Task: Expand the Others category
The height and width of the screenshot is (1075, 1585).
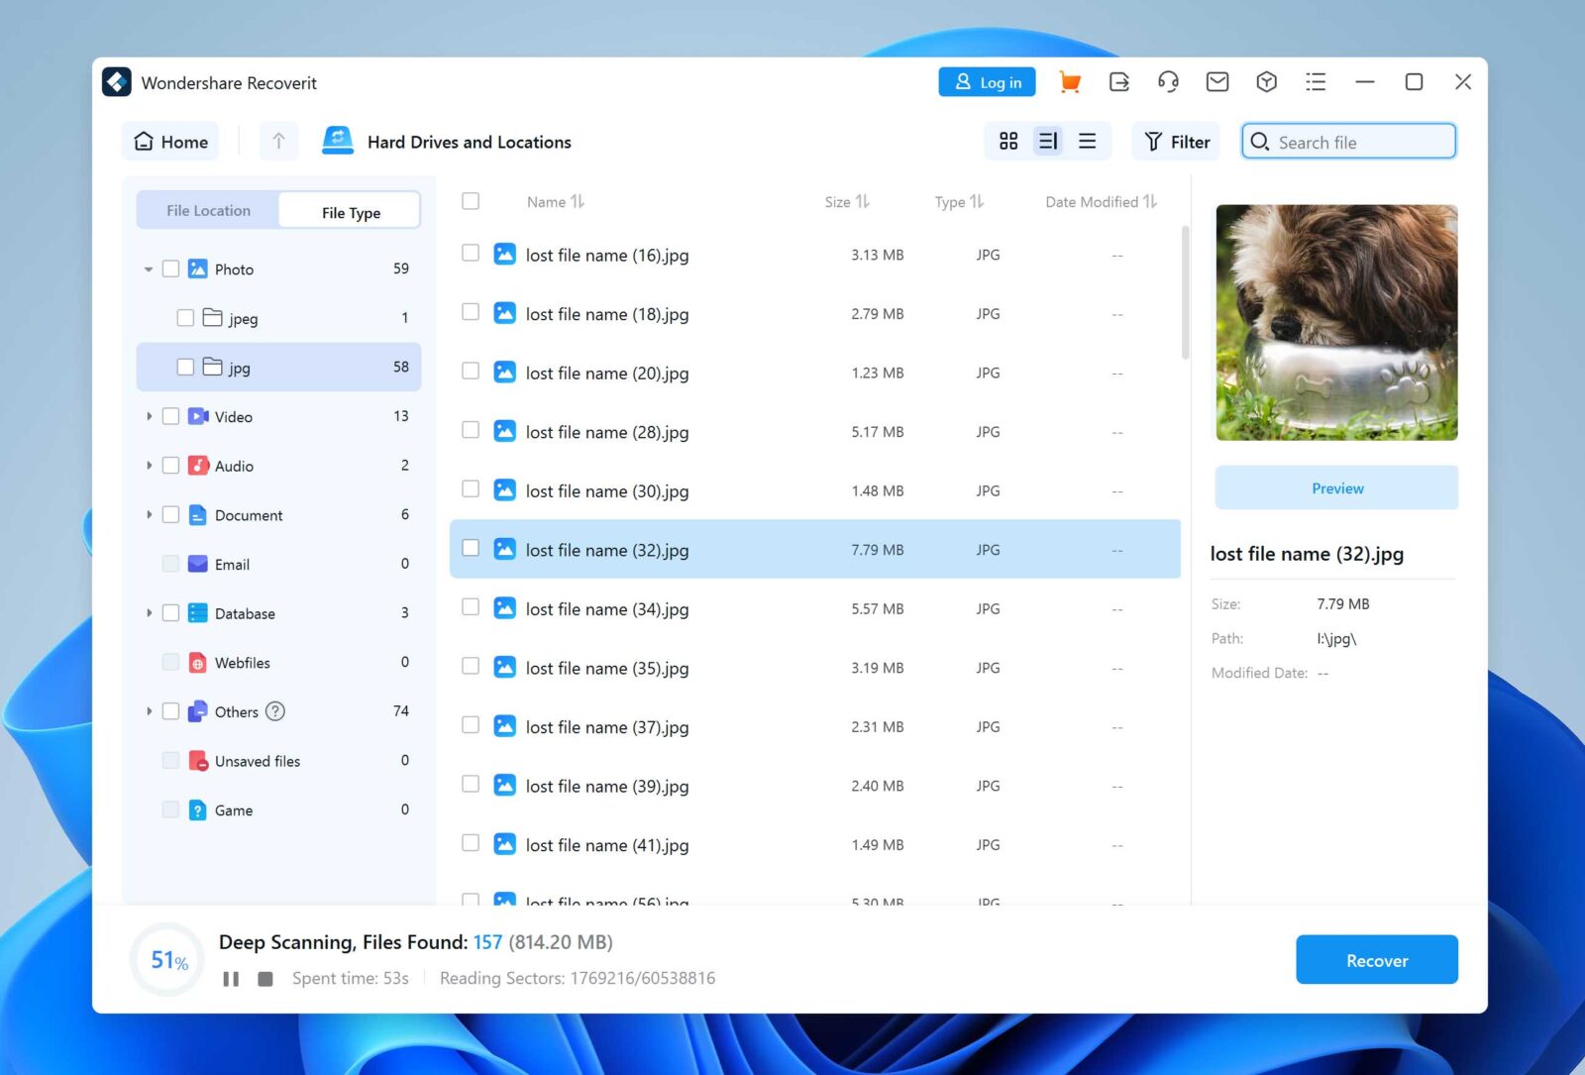Action: pos(148,710)
